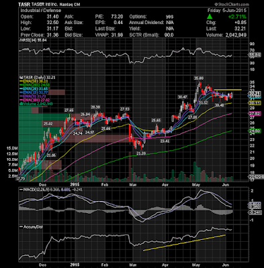The width and height of the screenshot is (264, 268).
Task: Click the 7.5M volume scale label
Action: [13, 165]
